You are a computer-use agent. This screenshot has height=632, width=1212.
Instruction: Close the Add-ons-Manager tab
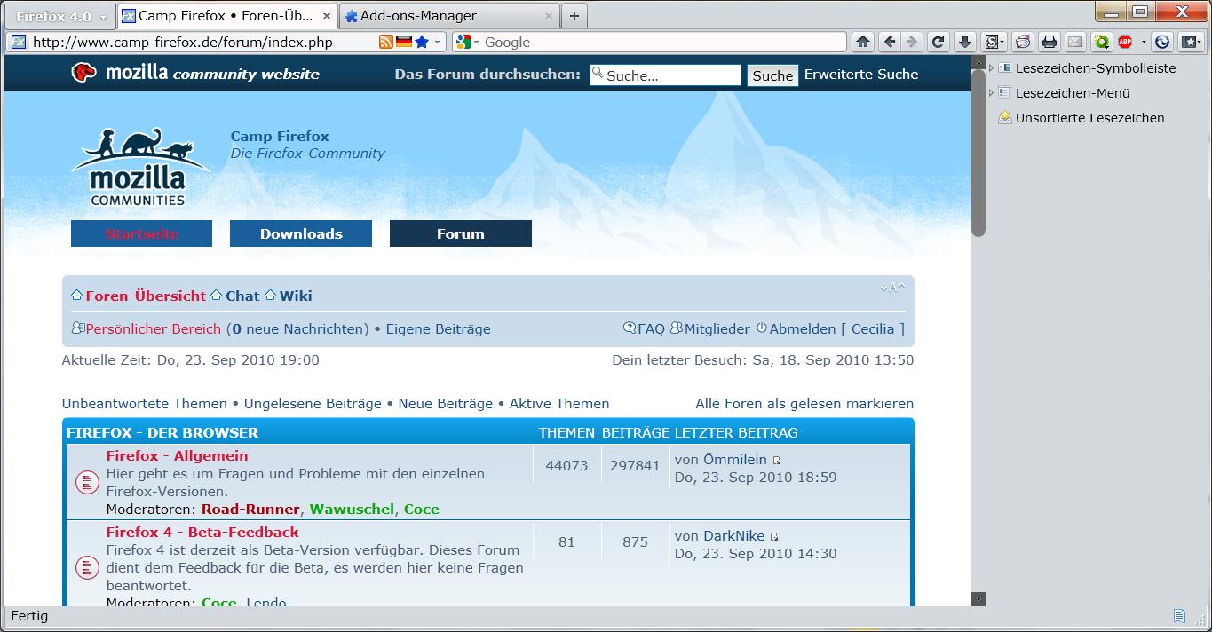pyautogui.click(x=548, y=16)
